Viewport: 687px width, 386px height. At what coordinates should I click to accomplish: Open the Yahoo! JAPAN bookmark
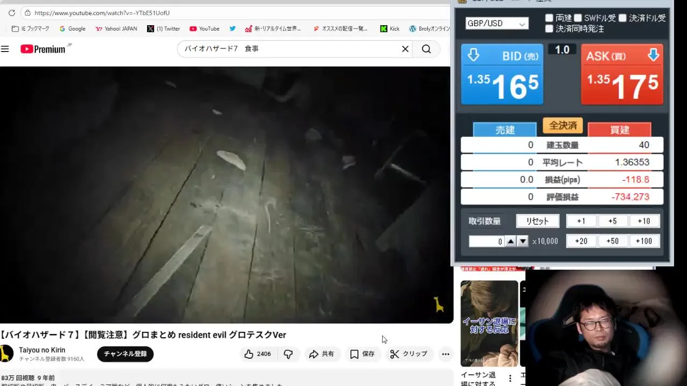[116, 29]
